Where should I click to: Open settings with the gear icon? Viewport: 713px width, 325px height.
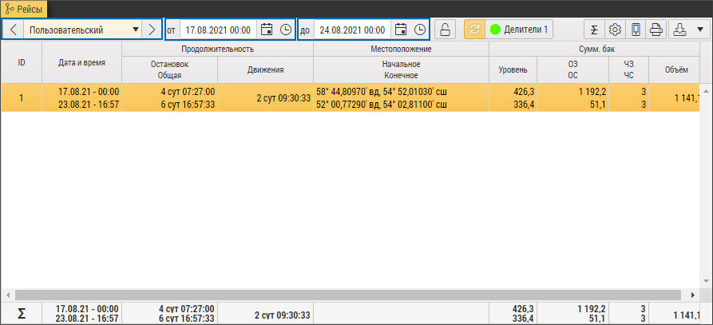[616, 30]
